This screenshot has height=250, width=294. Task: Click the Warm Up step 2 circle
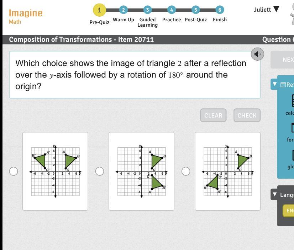point(123,10)
